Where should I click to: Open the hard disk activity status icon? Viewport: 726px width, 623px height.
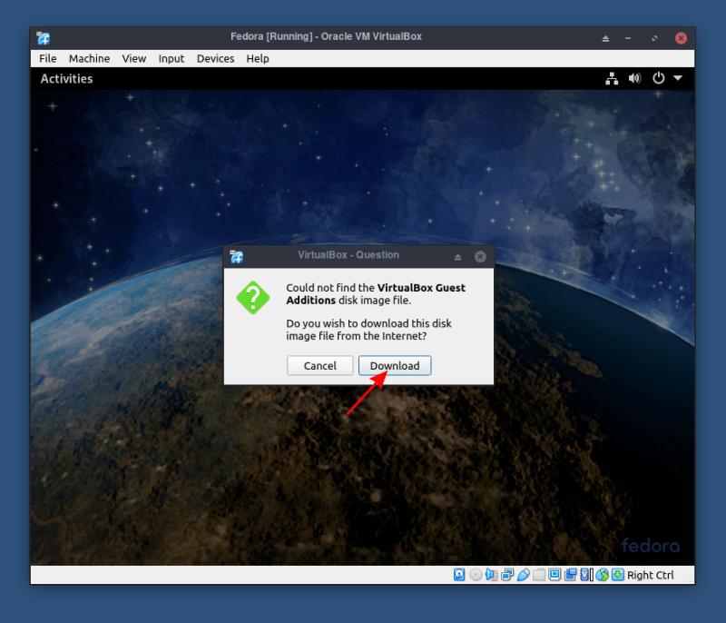click(460, 575)
